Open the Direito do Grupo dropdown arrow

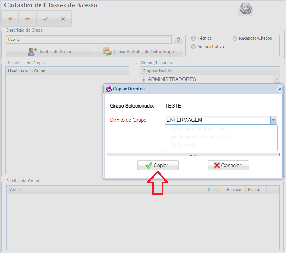tap(273, 120)
